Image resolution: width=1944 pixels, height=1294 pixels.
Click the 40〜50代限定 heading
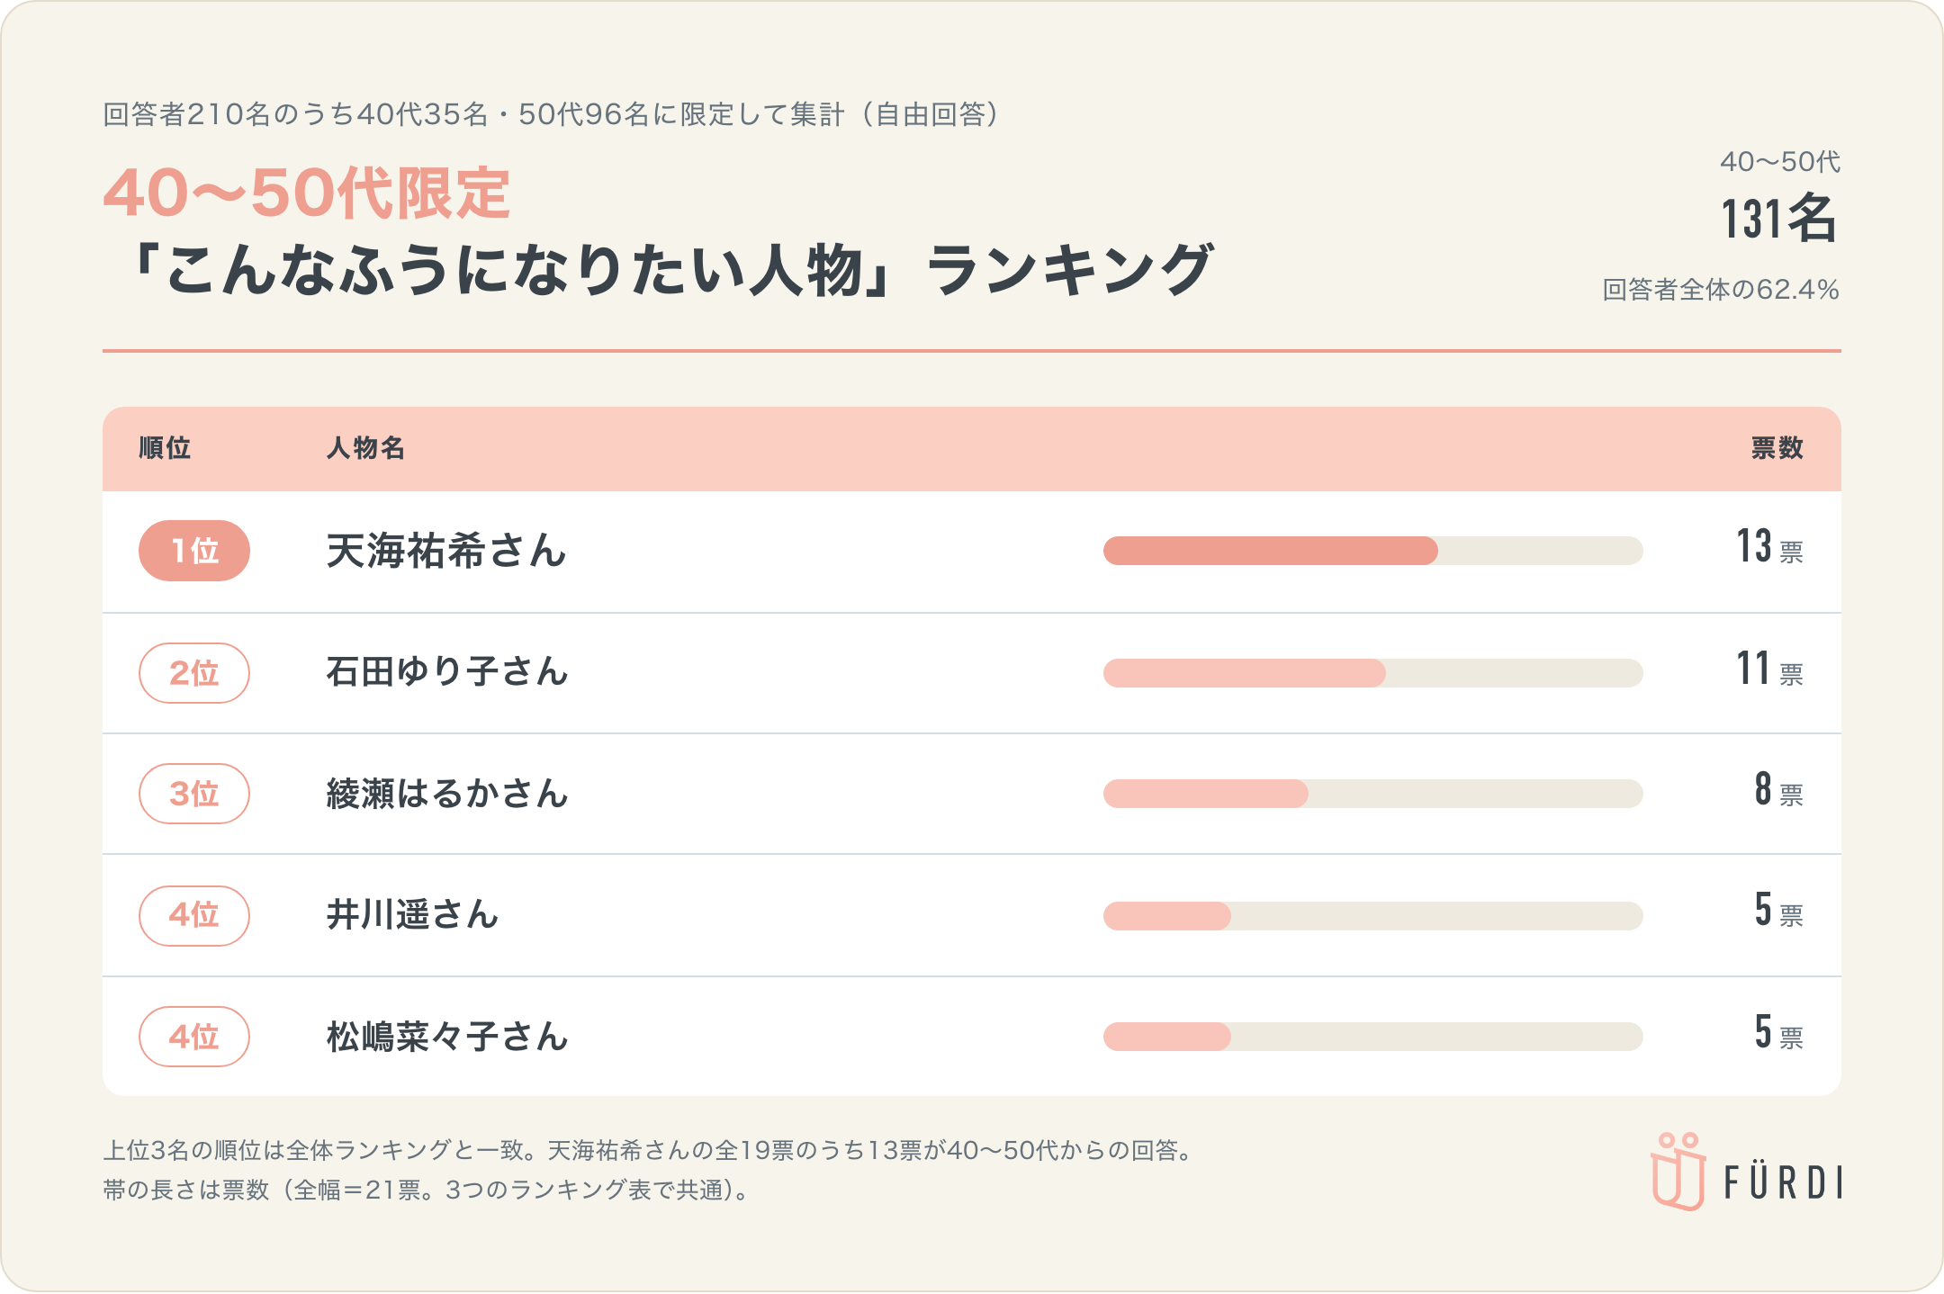[x=307, y=193]
